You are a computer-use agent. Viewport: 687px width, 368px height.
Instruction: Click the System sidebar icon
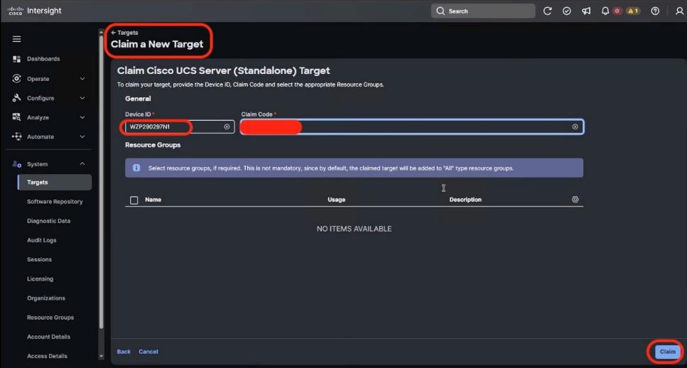click(x=16, y=164)
